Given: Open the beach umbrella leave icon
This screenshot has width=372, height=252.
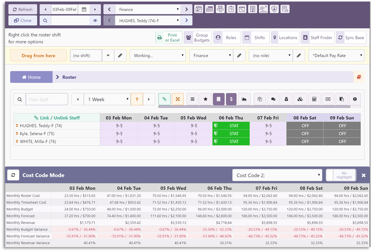Looking at the screenshot, I should [263, 9].
